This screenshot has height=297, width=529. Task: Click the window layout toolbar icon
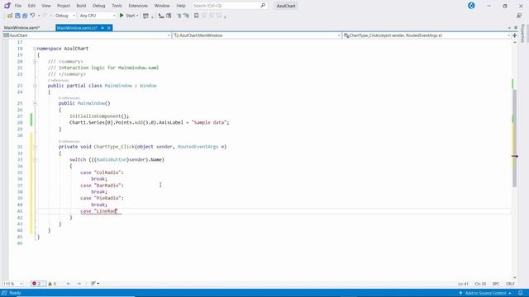(x=169, y=16)
